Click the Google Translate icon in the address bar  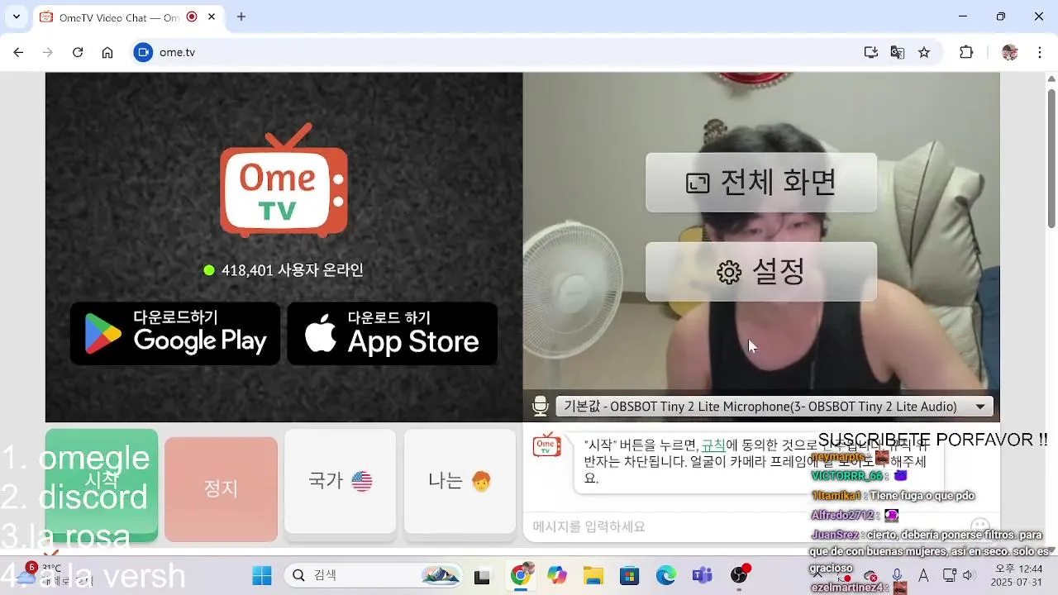click(x=898, y=52)
